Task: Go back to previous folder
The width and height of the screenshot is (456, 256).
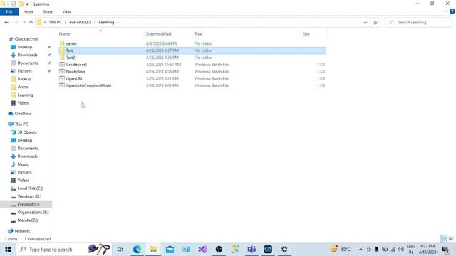Action: tap(6, 22)
